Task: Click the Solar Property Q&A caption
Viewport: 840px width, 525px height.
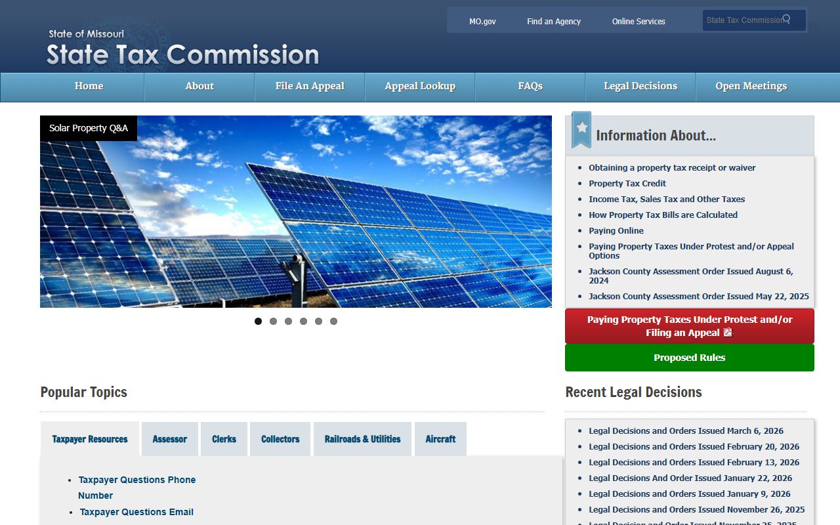Action: click(x=89, y=128)
